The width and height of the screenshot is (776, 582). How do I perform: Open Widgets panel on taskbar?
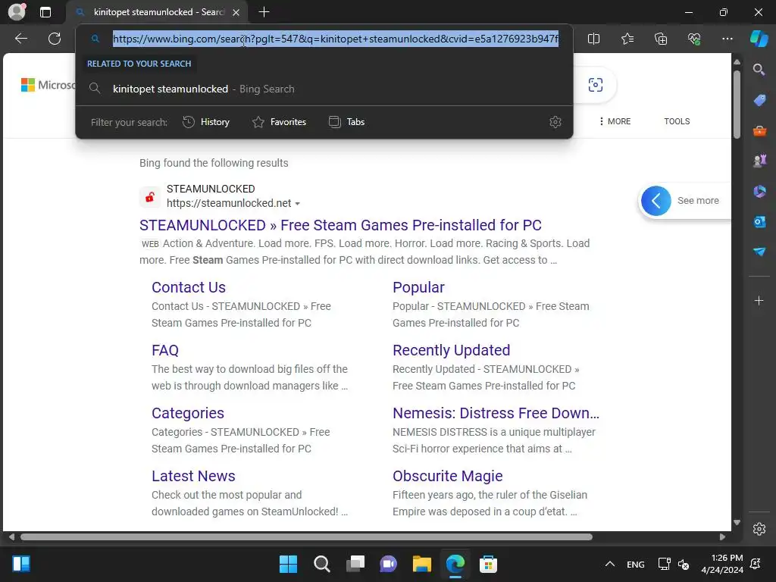click(21, 564)
